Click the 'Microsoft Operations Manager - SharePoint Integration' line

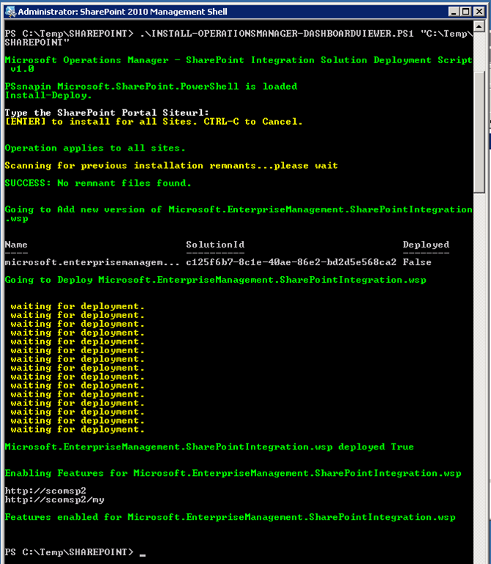(239, 60)
